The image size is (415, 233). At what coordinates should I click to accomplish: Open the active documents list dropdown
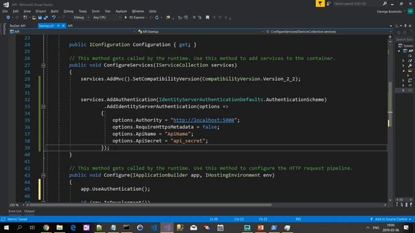[391, 26]
